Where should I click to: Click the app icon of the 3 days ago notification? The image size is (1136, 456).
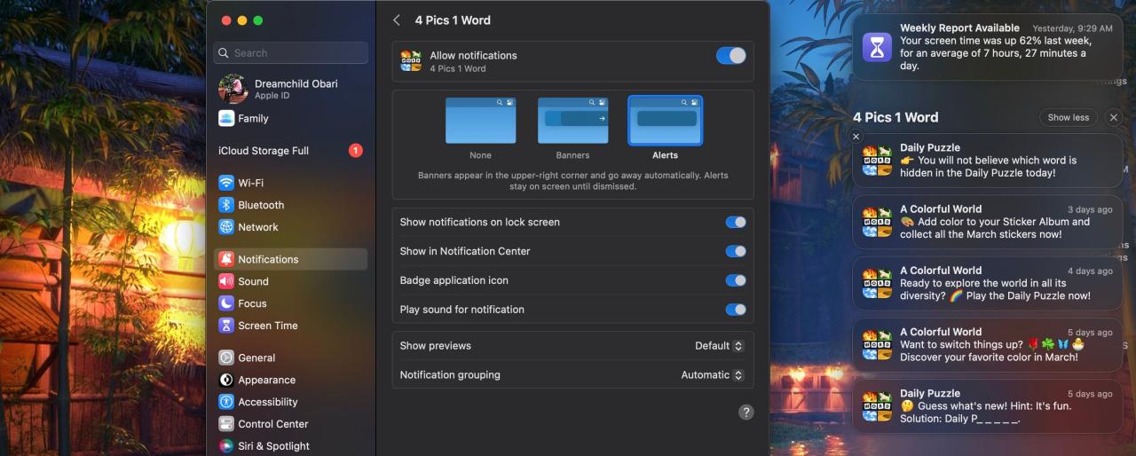[877, 222]
